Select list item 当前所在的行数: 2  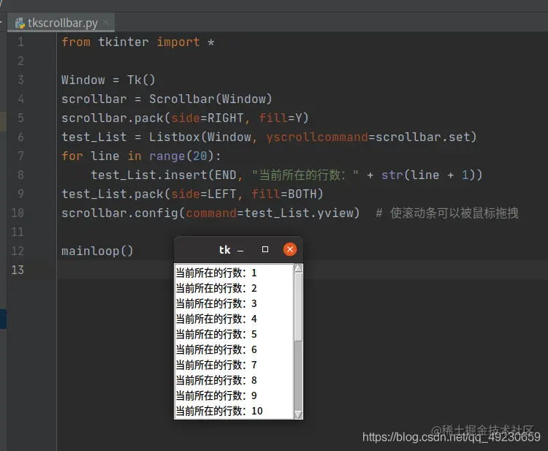(x=234, y=288)
